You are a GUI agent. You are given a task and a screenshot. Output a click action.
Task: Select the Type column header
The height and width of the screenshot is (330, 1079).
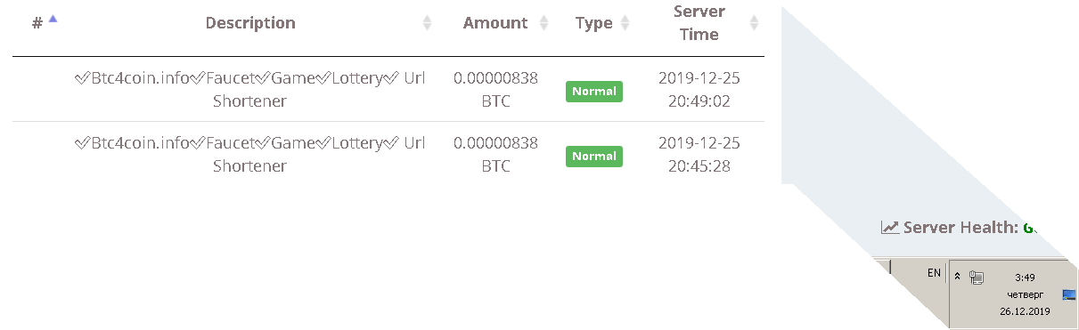[x=594, y=23]
